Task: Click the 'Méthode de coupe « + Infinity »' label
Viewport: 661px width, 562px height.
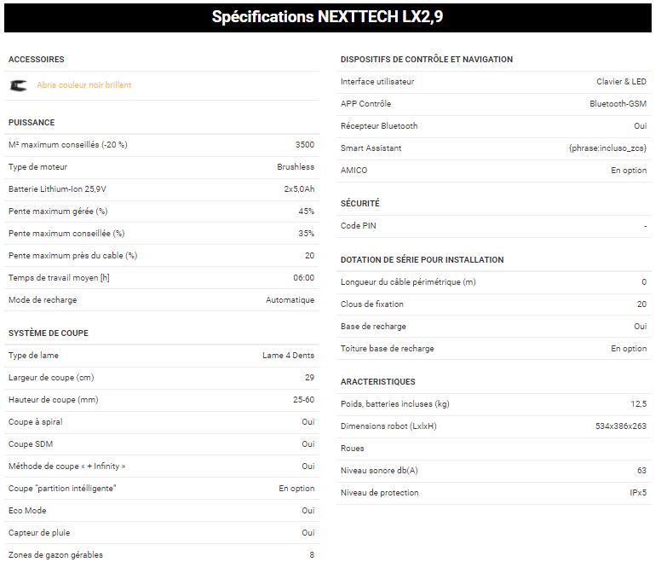Action: [67, 466]
